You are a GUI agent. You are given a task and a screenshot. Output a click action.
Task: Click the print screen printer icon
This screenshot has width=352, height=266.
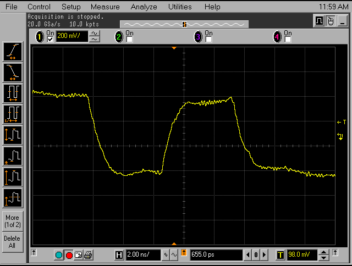(88, 255)
